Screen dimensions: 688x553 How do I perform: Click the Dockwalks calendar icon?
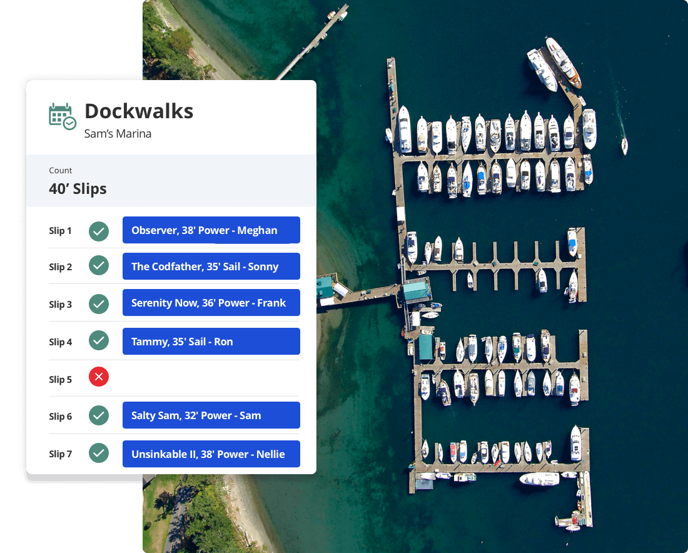pos(61,115)
